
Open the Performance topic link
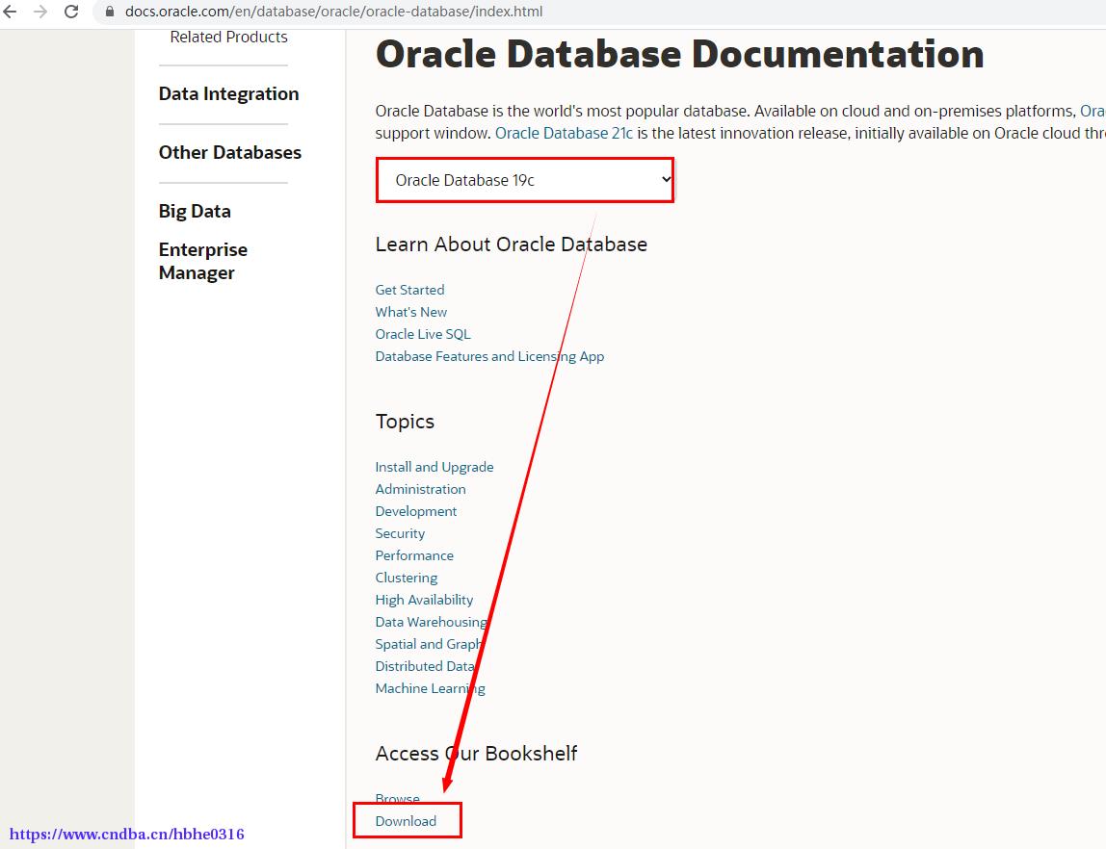tap(414, 555)
